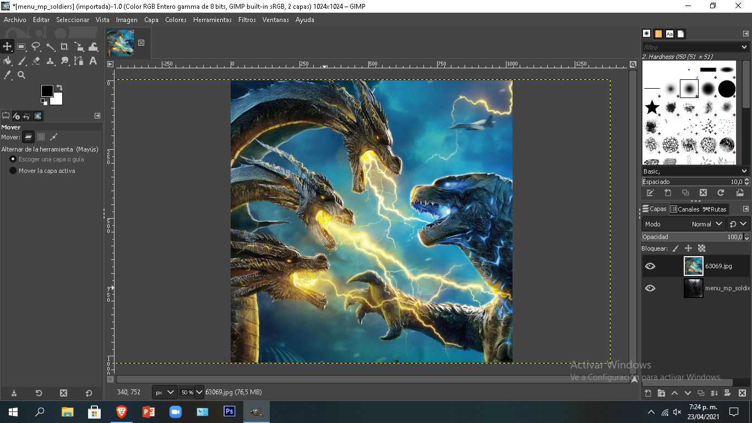Select the Color Picker eyedropper tool

[x=7, y=75]
